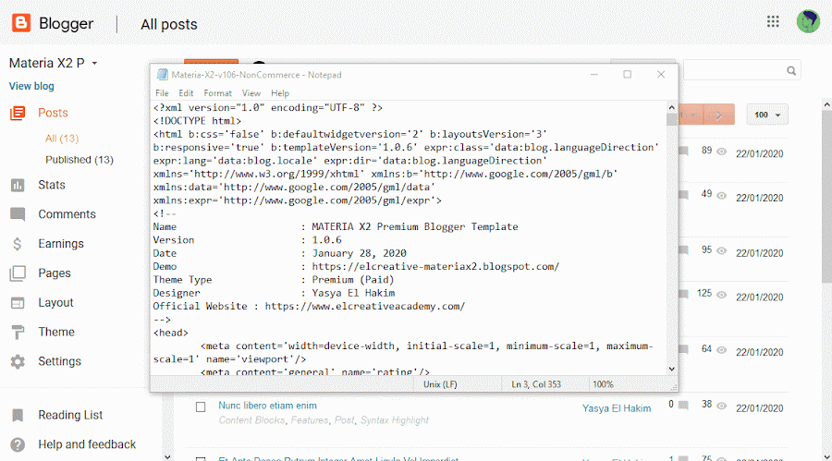Click Notepad scrollbar down arrow
Screen dimensions: 832x461
(672, 370)
